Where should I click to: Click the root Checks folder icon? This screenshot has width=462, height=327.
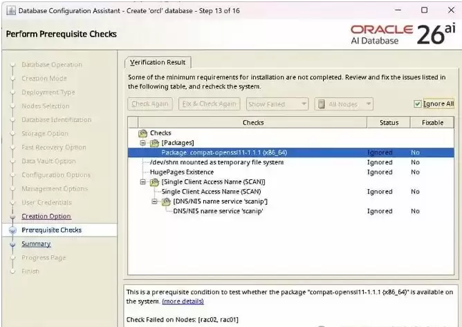tap(142, 133)
